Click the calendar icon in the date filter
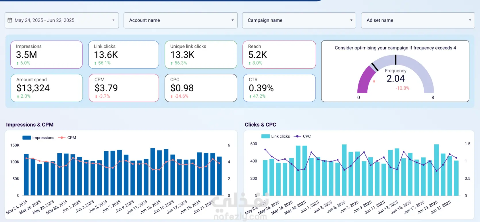Viewport: 480px width, 222px height. tap(10, 20)
